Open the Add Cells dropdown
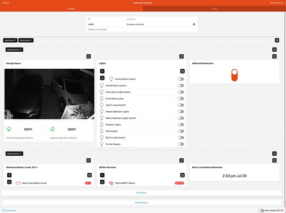This screenshot has height=213, width=286. click(26, 40)
